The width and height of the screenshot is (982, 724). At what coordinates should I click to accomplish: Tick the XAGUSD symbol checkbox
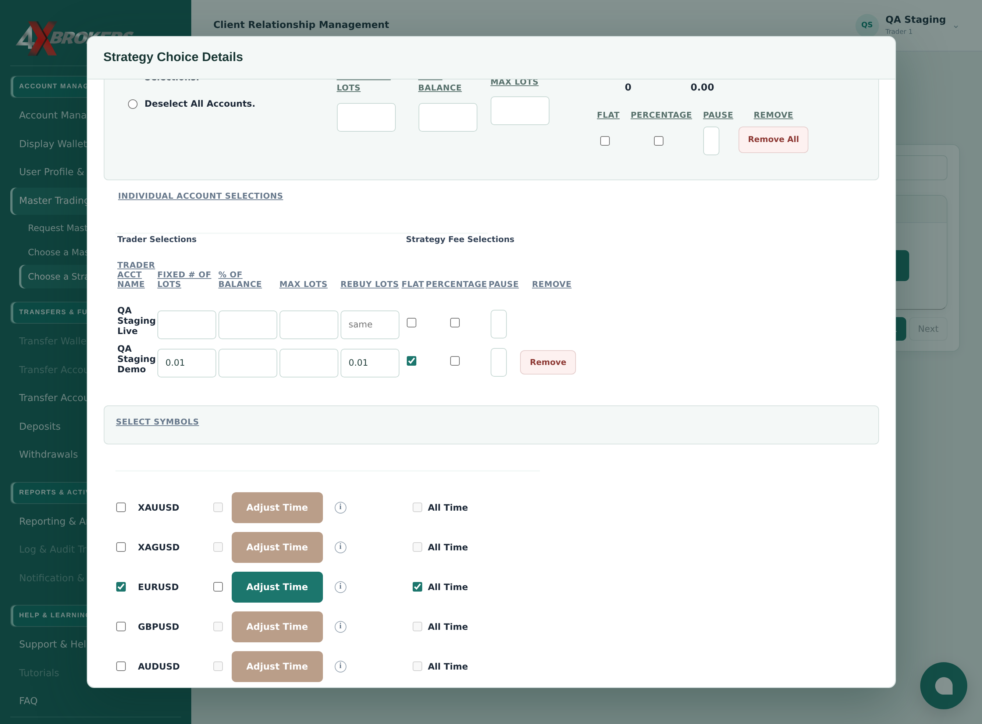tap(121, 547)
